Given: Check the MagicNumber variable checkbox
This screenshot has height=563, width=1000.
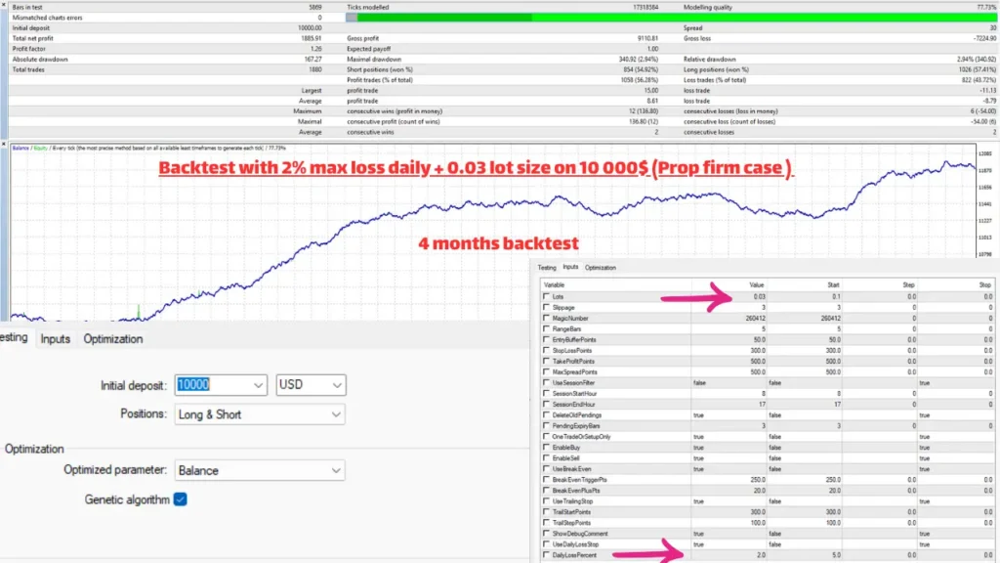Looking at the screenshot, I should tap(545, 318).
